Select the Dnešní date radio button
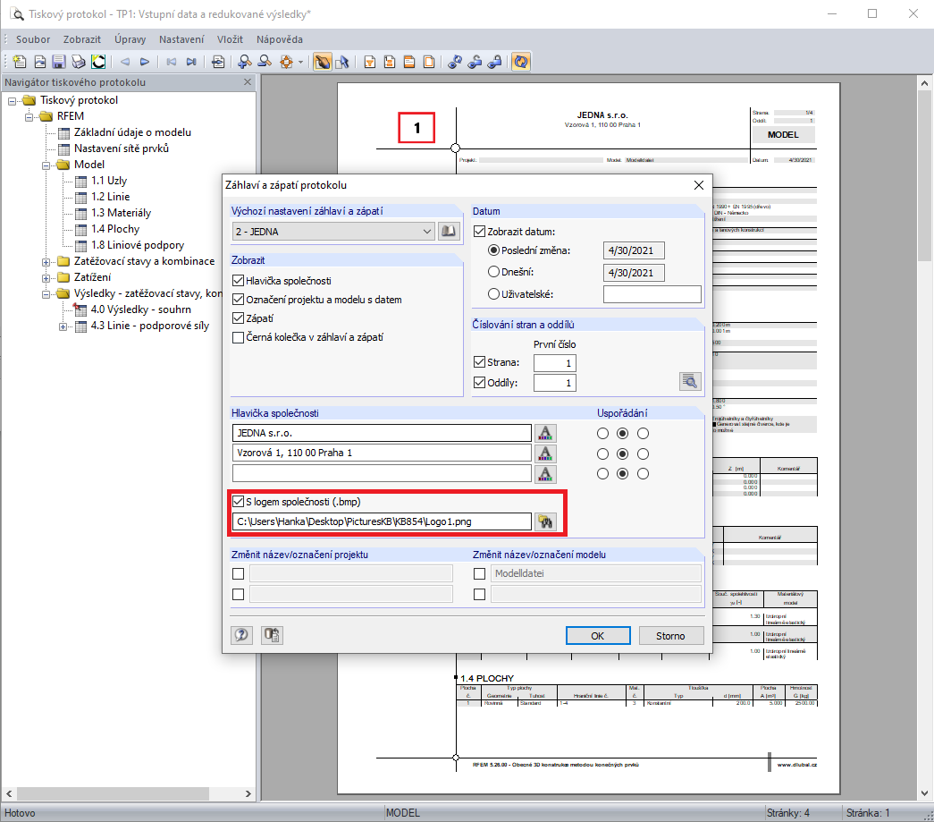Image resolution: width=934 pixels, height=822 pixels. (x=493, y=272)
